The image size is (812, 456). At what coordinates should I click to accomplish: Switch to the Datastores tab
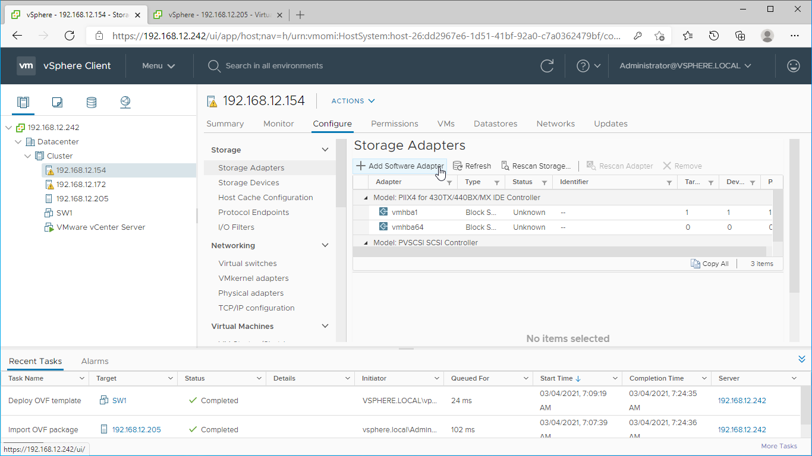495,124
